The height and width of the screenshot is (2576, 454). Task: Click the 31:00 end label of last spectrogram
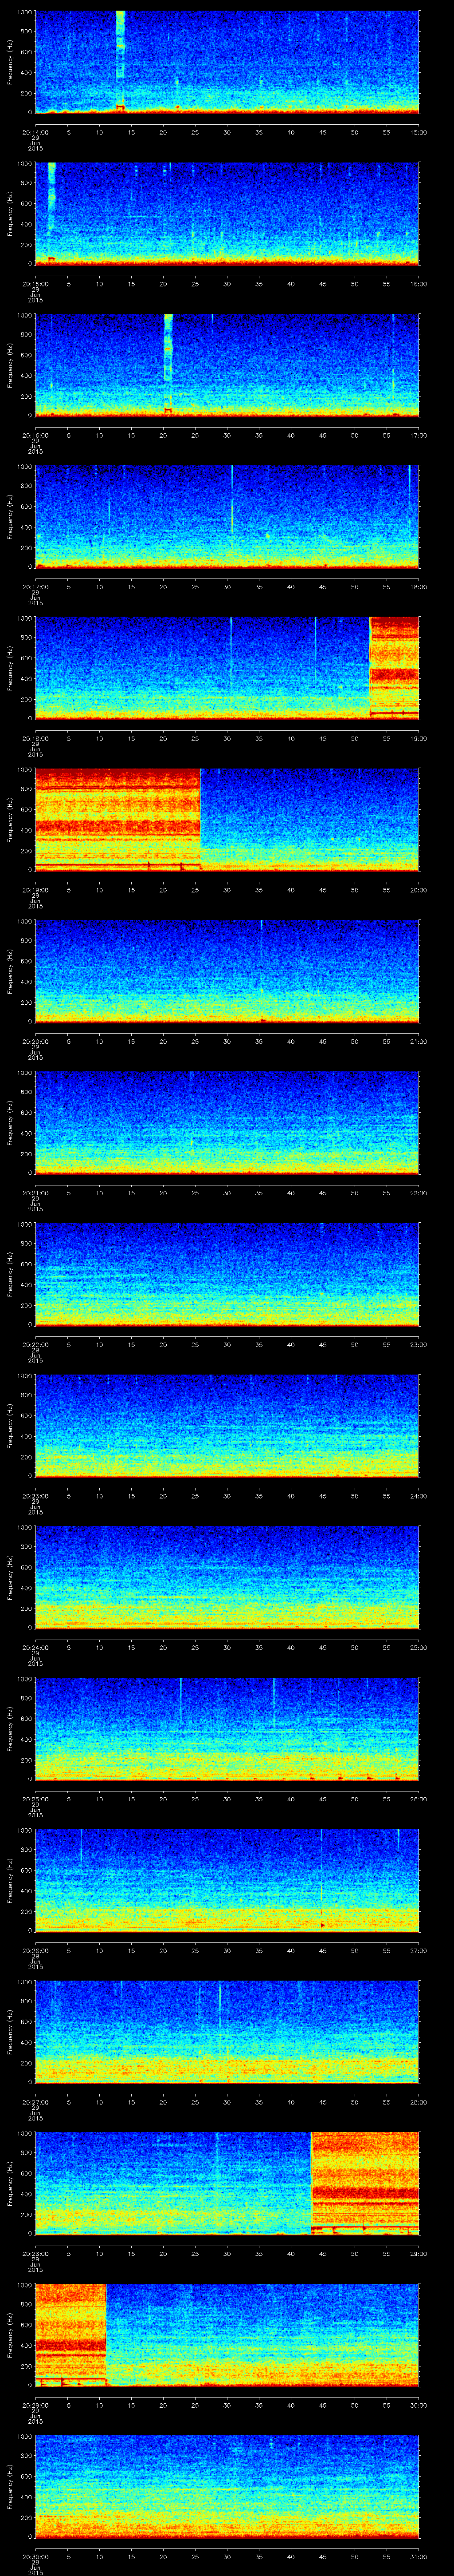click(x=419, y=2556)
